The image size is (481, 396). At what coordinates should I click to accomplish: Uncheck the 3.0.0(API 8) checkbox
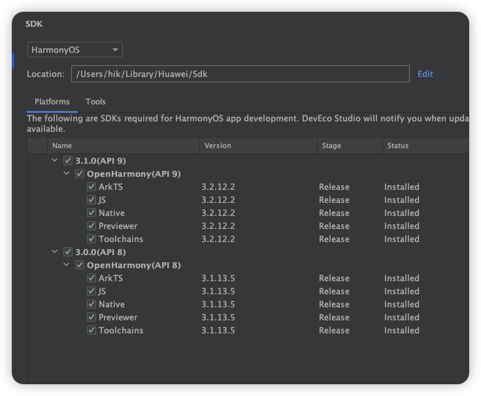click(x=68, y=252)
